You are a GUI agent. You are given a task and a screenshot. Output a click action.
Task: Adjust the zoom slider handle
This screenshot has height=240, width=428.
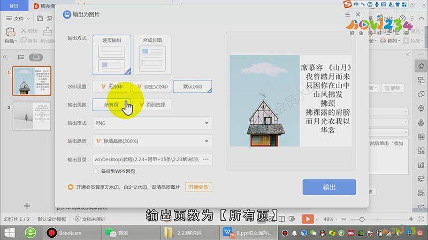point(362,219)
